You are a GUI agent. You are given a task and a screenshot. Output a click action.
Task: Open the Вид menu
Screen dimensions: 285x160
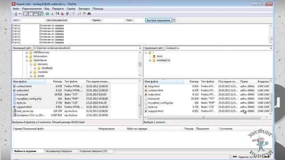click(47, 9)
